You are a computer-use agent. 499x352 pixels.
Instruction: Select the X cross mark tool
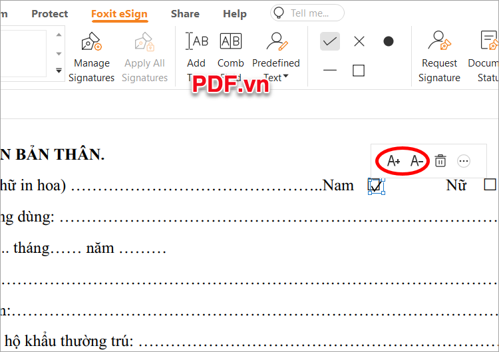(x=359, y=41)
